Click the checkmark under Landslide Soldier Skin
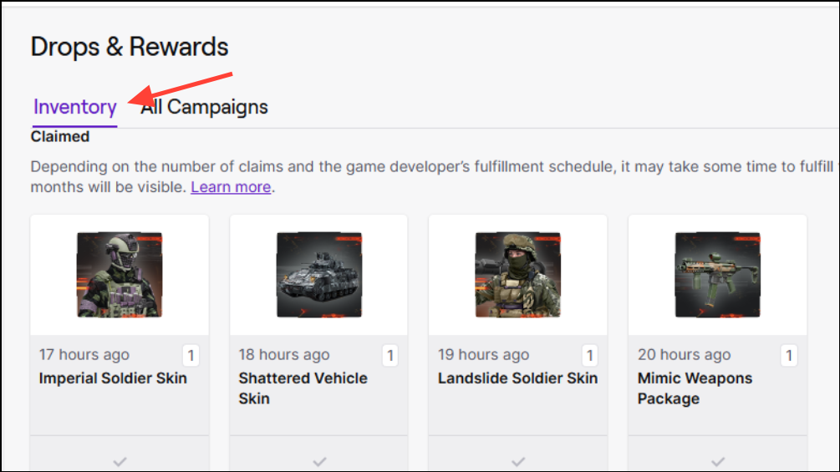840x472 pixels. tap(518, 461)
